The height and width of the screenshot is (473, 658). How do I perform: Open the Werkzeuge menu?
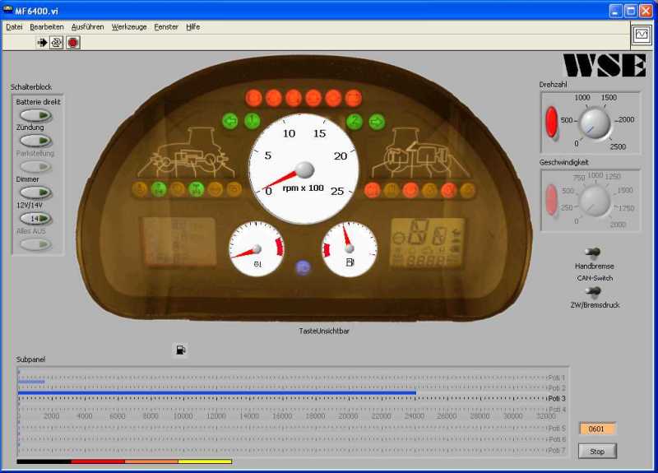click(129, 27)
